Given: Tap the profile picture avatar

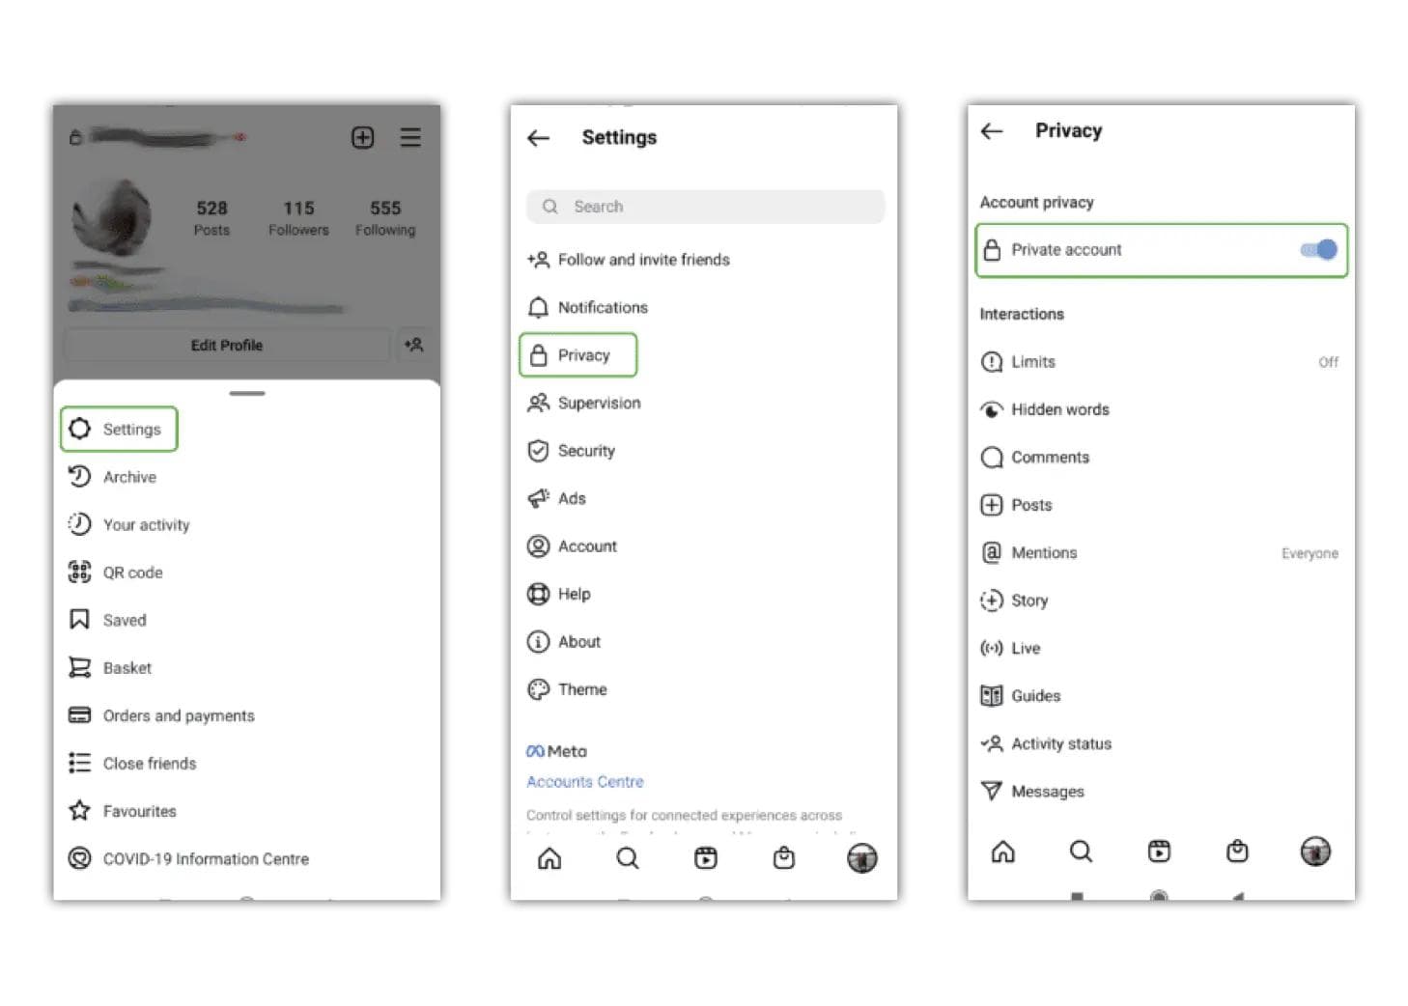Looking at the screenshot, I should click(112, 215).
